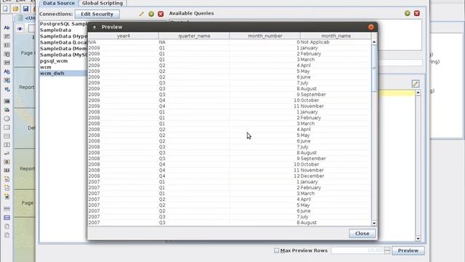The width and height of the screenshot is (465, 262).
Task: Click the month_number column header
Action: pos(264,36)
